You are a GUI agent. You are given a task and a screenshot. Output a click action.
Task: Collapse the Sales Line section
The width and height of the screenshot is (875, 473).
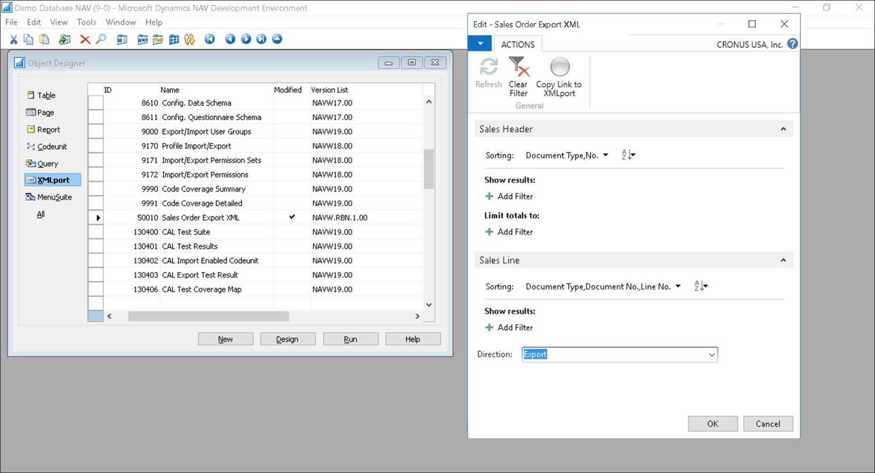[x=783, y=260]
